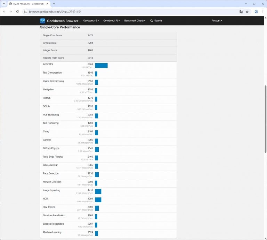
Task: Click the N-Body Physics row label
Action: pyautogui.click(x=51, y=148)
